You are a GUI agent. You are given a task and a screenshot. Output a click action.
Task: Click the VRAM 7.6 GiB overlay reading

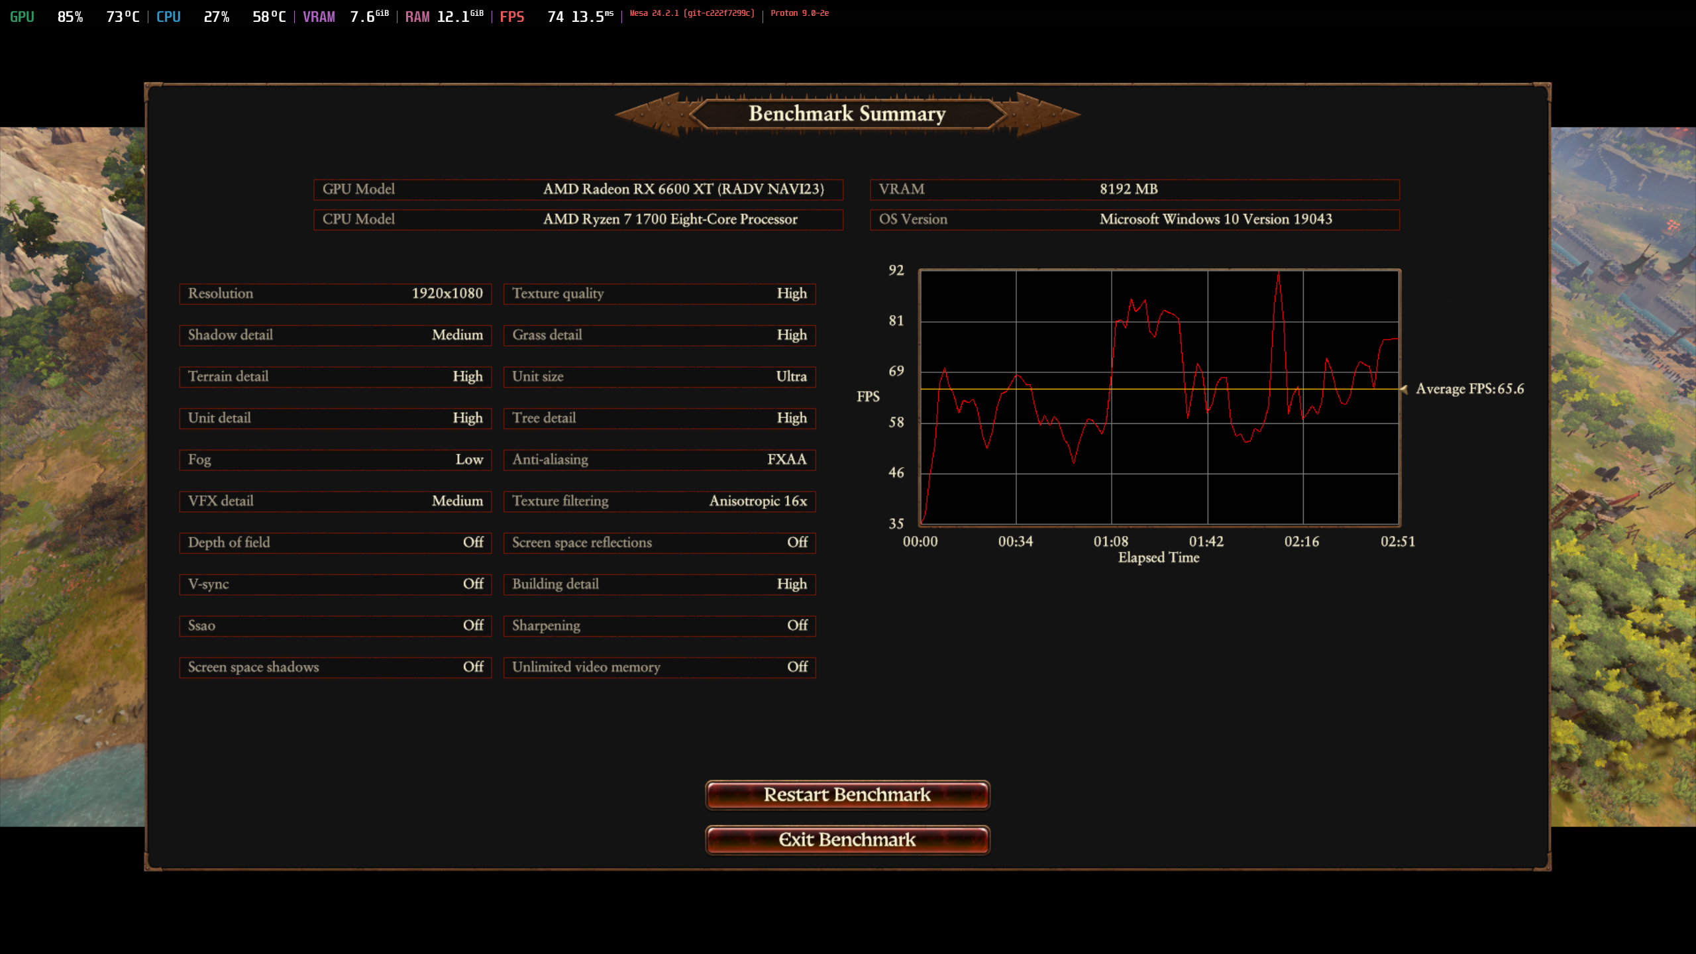pyautogui.click(x=346, y=17)
